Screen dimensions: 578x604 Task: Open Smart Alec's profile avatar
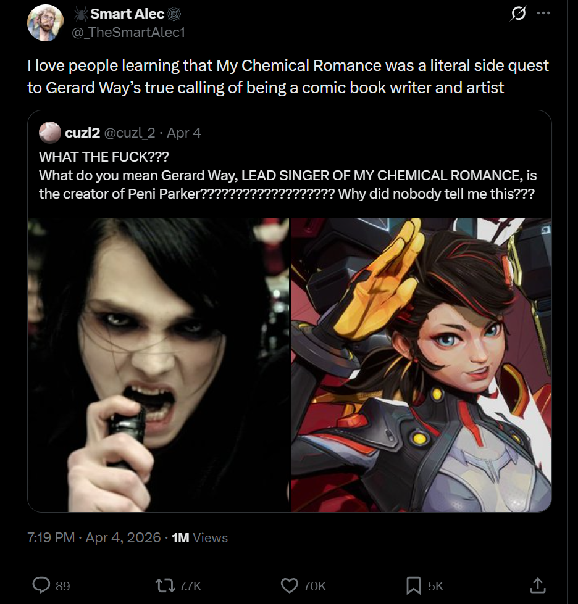[45, 23]
